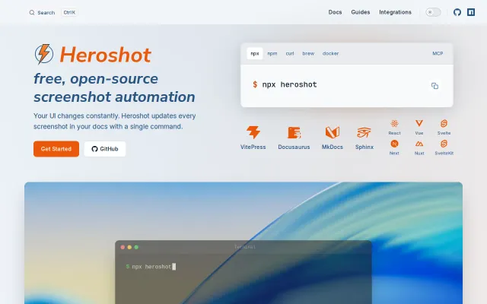Click the terminal demo window
The image size is (487, 304).
243,272
